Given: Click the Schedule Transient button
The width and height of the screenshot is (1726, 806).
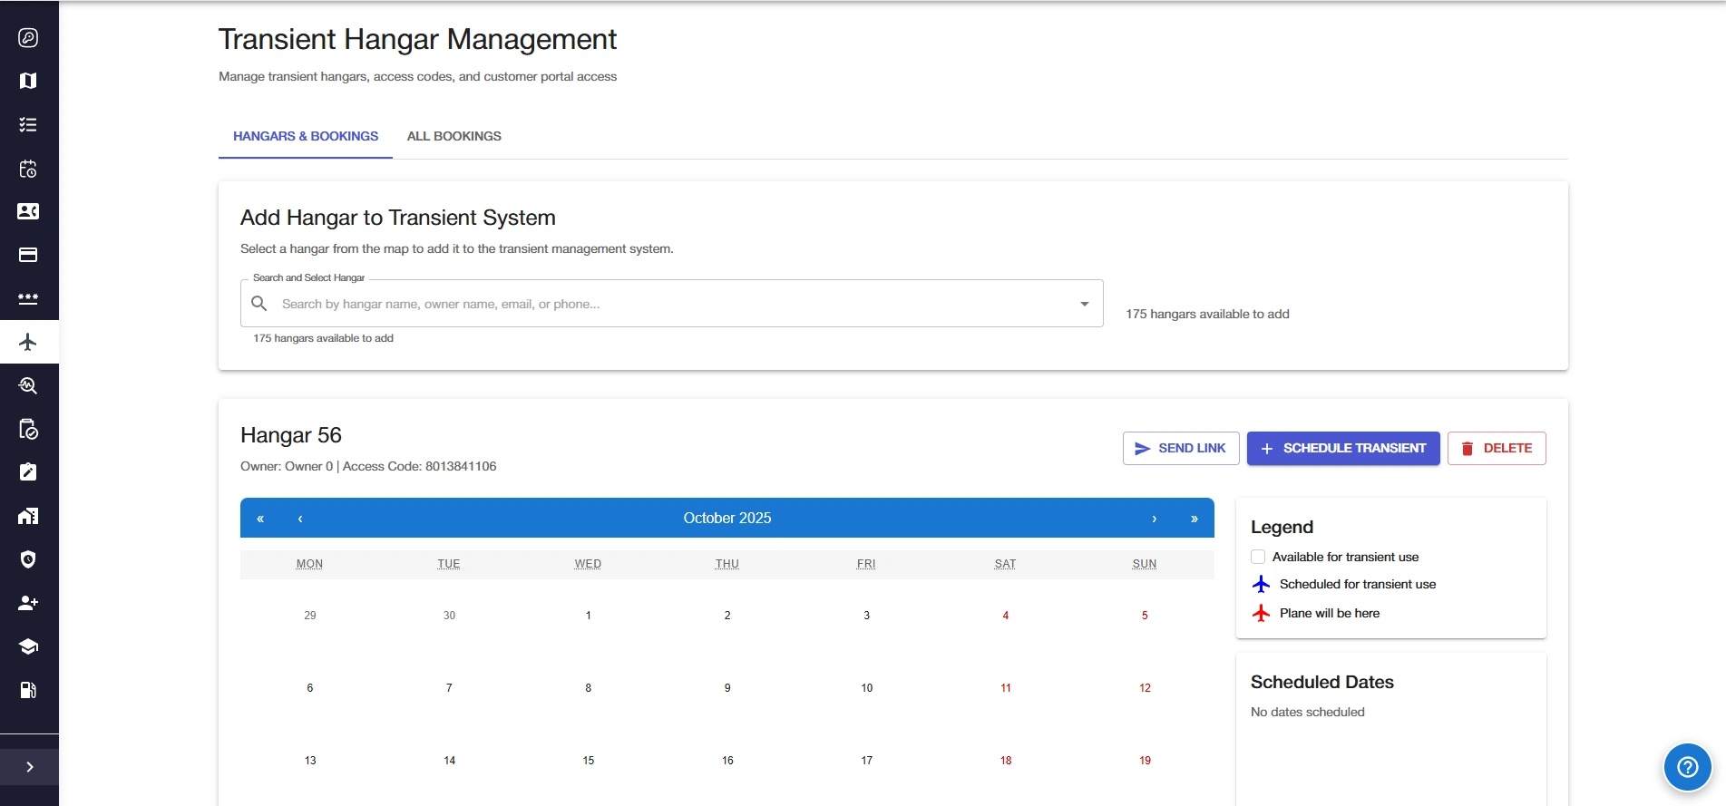Looking at the screenshot, I should [1342, 448].
